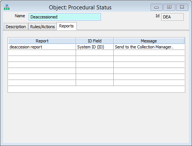Click the hierarchy icon in title bar
This screenshot has width=192, height=146.
(x=7, y=7)
